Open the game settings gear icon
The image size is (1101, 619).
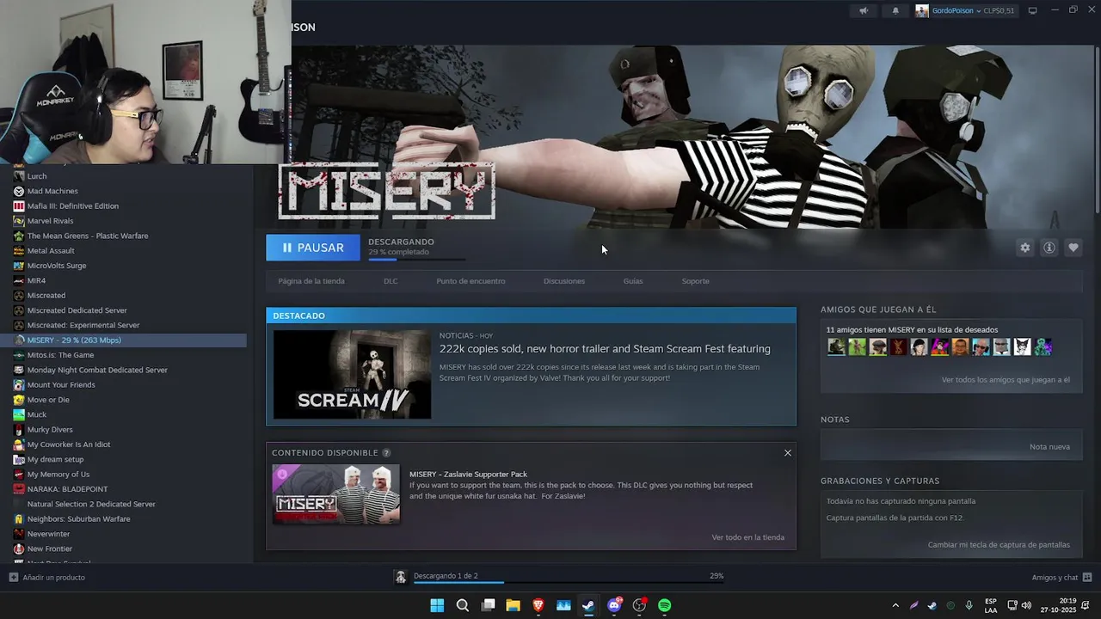coord(1024,248)
